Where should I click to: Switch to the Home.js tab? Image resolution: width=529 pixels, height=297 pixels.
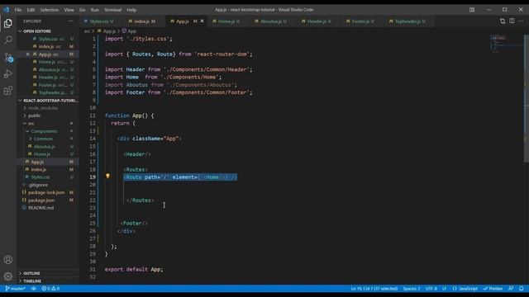pos(228,21)
